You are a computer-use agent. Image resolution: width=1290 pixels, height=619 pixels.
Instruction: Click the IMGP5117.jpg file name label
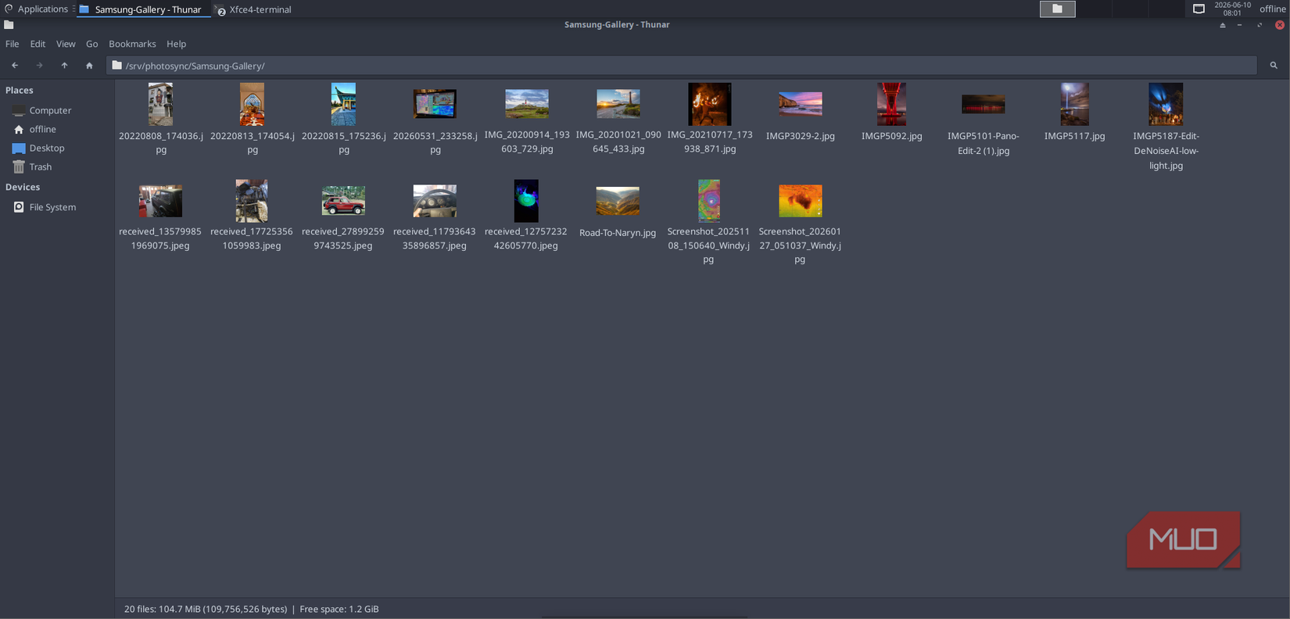coord(1074,136)
